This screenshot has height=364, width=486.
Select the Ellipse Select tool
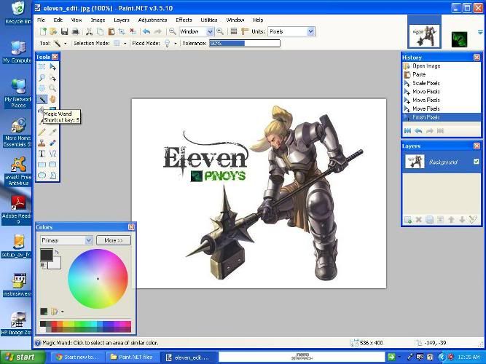click(42, 88)
